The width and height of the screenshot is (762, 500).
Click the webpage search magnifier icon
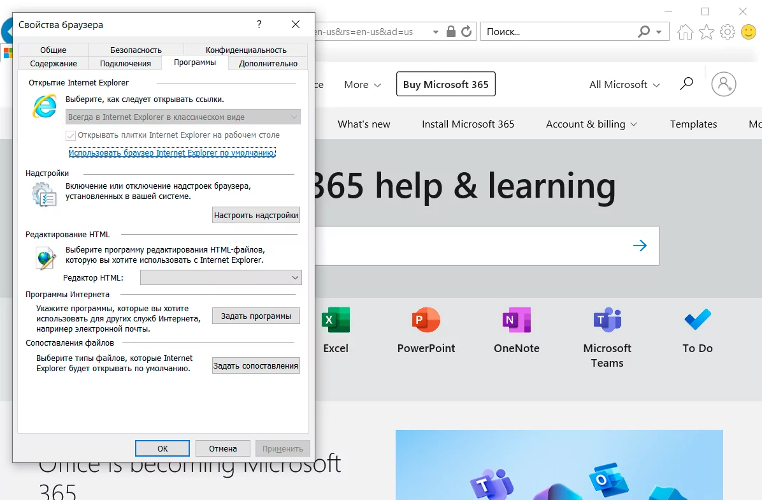point(686,84)
